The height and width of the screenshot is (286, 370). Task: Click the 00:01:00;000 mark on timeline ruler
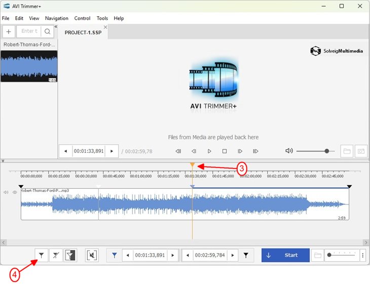click(141, 176)
